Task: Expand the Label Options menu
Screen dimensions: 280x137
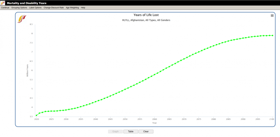Action: [x=35, y=7]
